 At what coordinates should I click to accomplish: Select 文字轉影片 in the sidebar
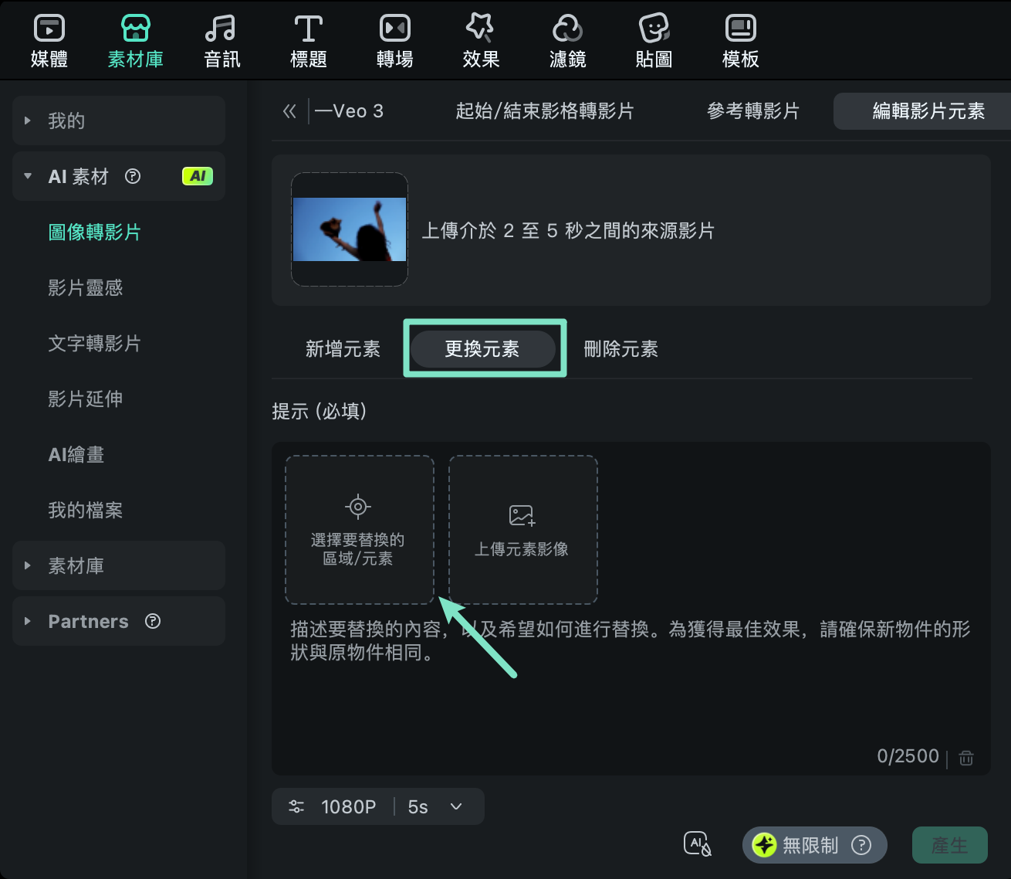point(94,344)
